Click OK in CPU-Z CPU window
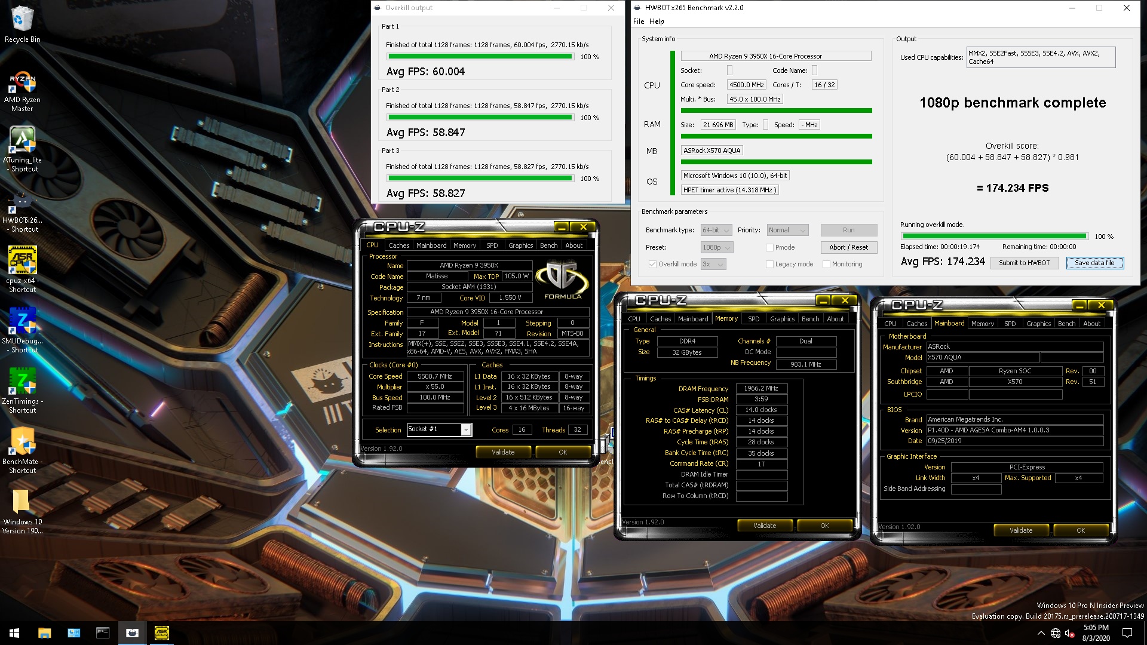1147x645 pixels. 563,452
